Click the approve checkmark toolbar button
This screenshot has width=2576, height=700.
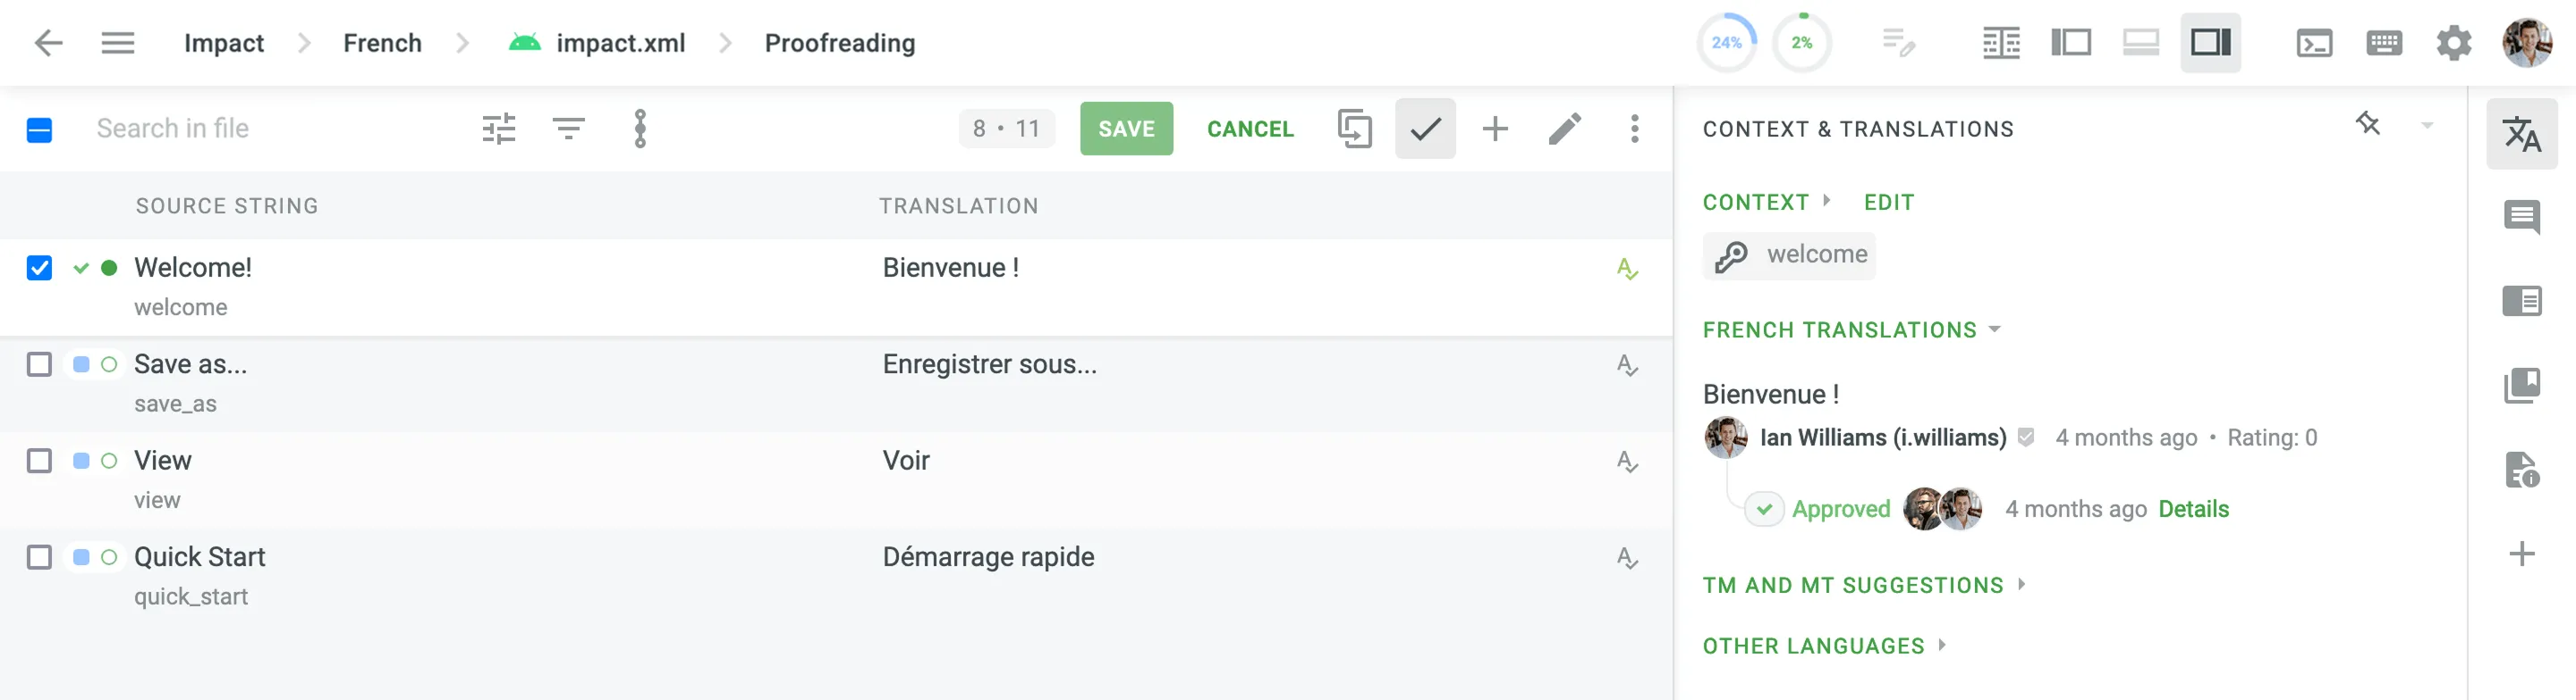coord(1425,129)
